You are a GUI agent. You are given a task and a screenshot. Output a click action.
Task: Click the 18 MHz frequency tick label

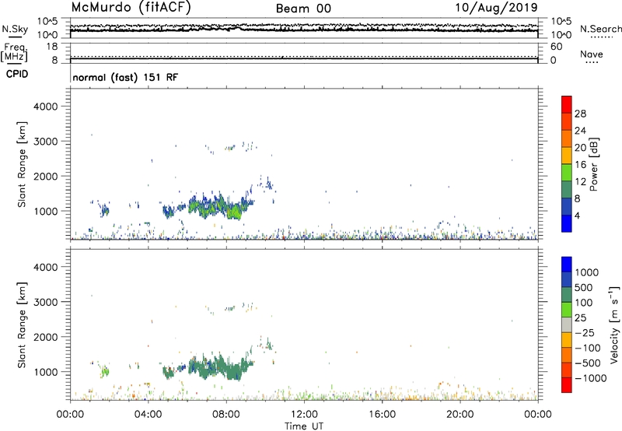coord(52,47)
